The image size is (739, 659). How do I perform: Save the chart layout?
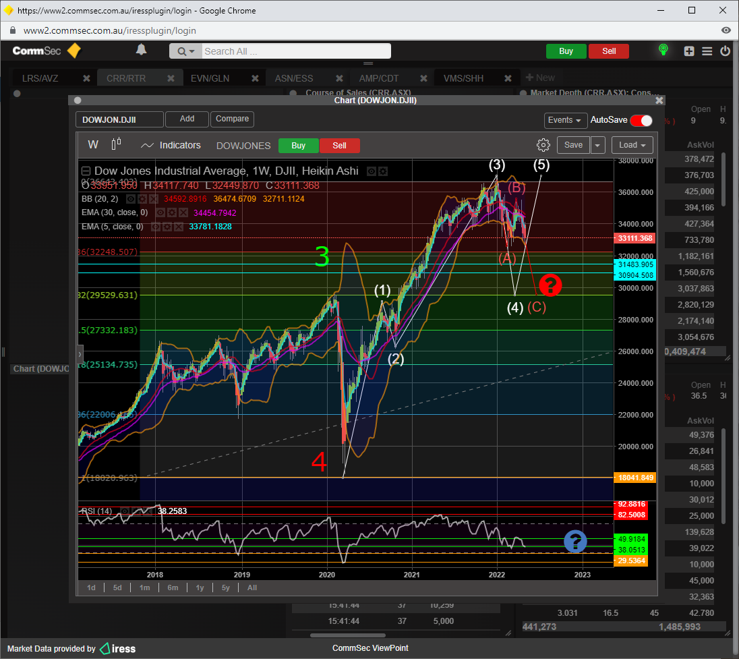point(574,145)
